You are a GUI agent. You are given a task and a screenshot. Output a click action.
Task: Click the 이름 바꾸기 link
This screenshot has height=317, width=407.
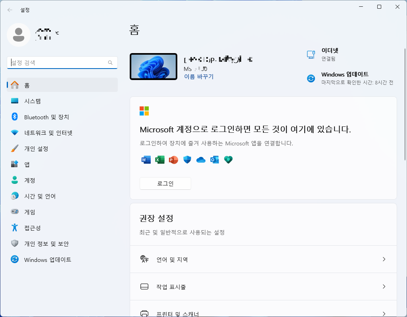pos(199,77)
